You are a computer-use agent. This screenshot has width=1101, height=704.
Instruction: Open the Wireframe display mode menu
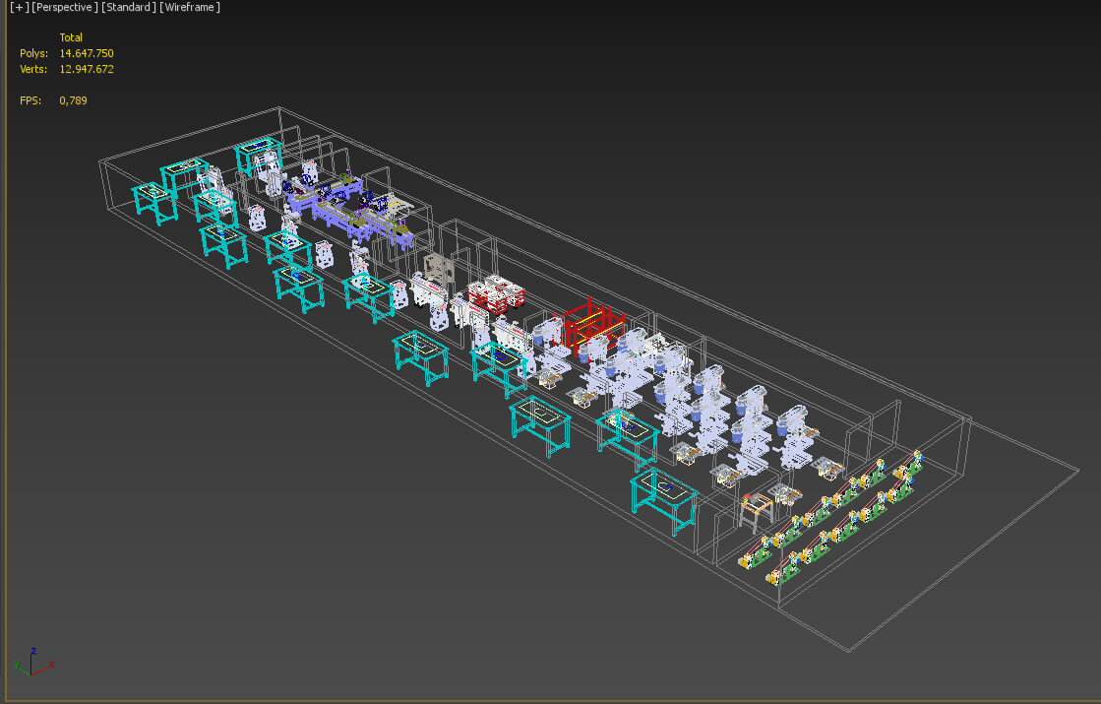pos(191,8)
